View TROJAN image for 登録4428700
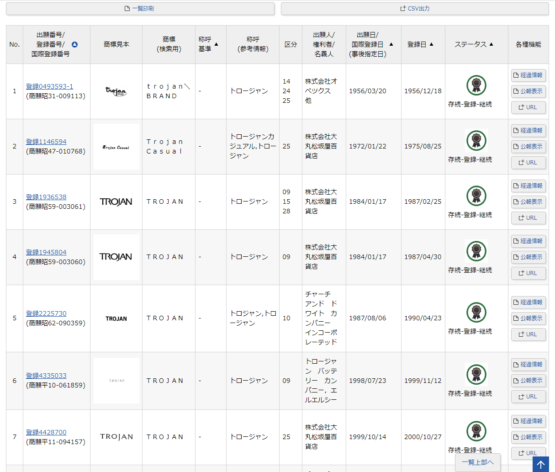Viewport: 555px width, 472px height. pos(116,437)
